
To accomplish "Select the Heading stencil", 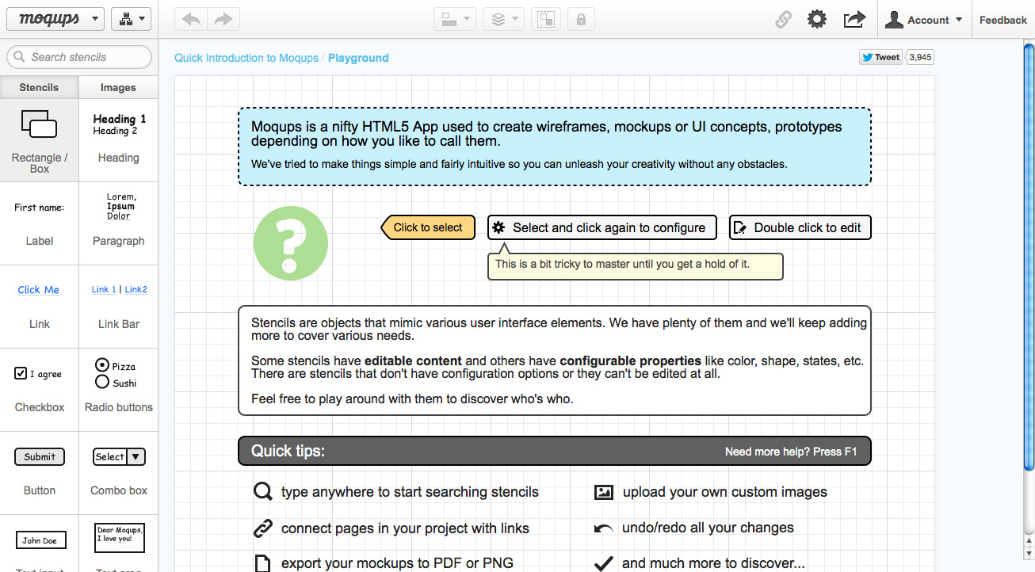I will pos(119,140).
